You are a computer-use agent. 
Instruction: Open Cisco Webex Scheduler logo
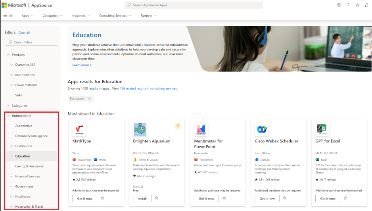[262, 129]
